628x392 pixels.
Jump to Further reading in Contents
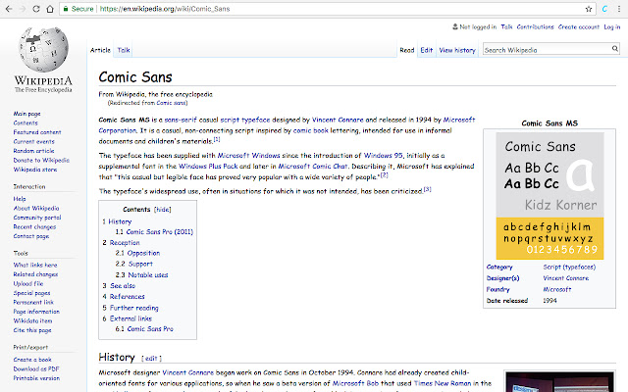point(134,308)
